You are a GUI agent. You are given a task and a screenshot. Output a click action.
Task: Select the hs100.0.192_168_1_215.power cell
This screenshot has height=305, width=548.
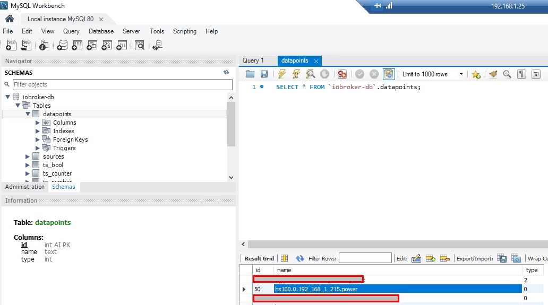click(398, 289)
